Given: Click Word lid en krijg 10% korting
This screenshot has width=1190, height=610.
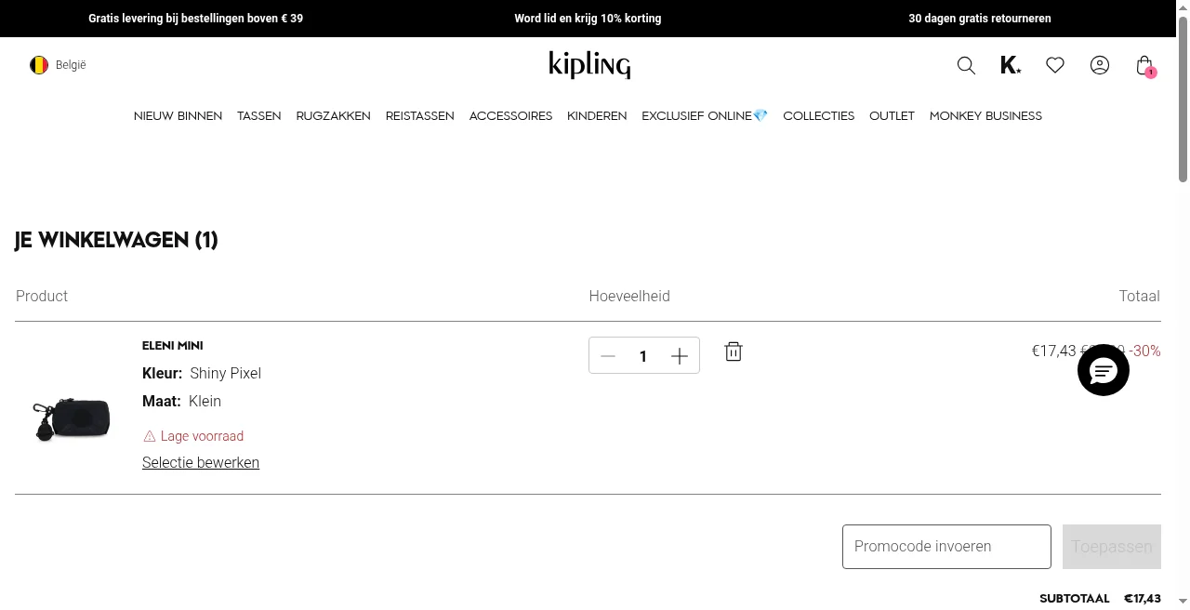Looking at the screenshot, I should [x=588, y=19].
